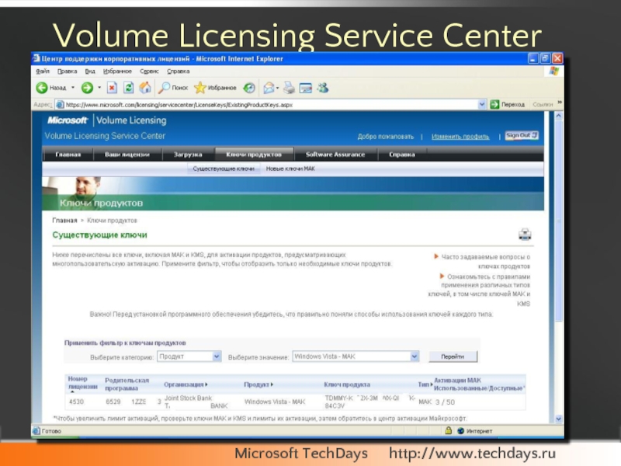Open Справка tab in site navigation
Image resolution: width=621 pixels, height=466 pixels.
click(402, 155)
